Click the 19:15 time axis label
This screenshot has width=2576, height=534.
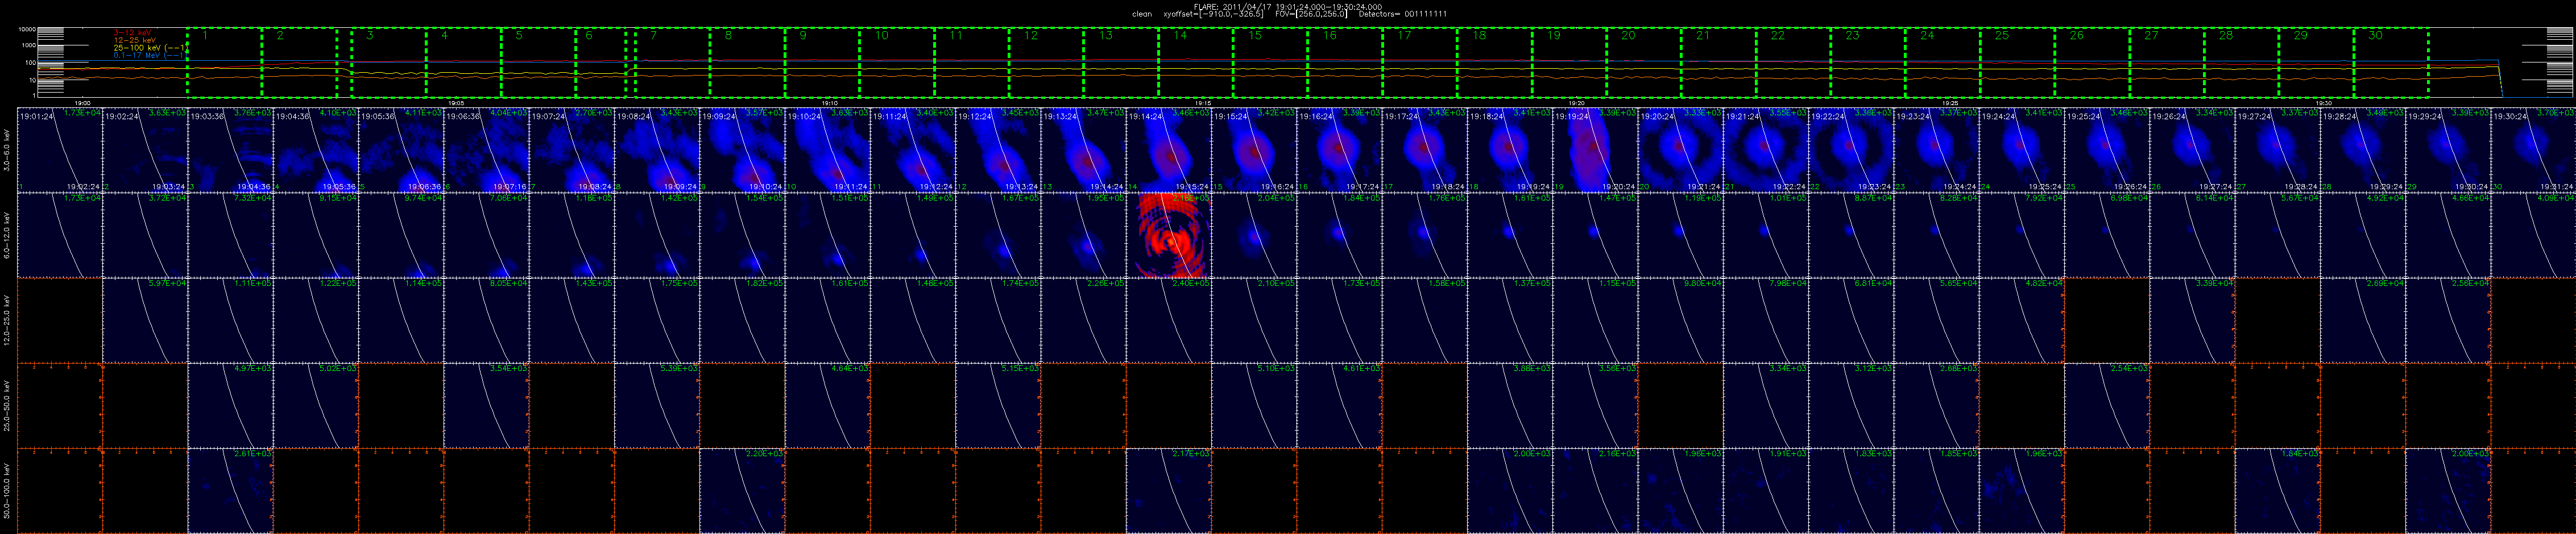1203,103
